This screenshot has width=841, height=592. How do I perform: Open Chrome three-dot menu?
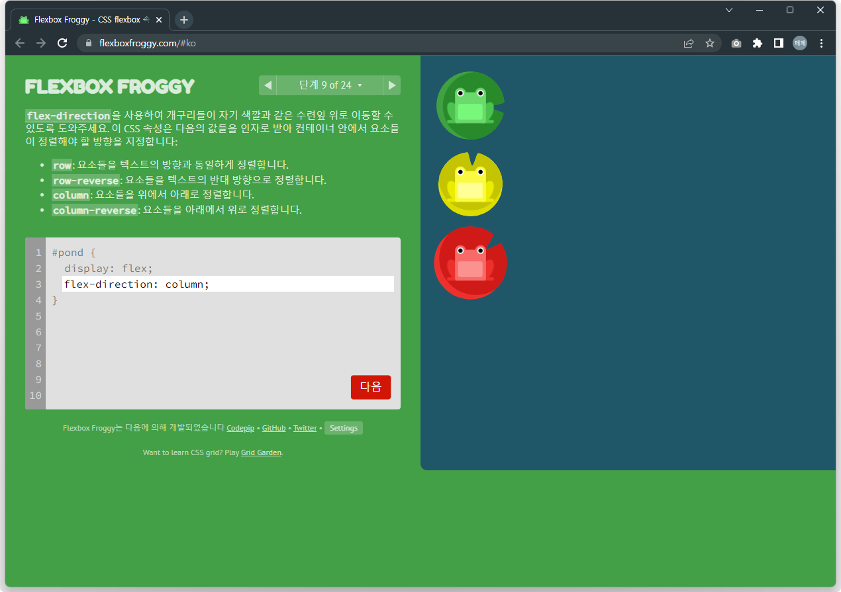822,43
